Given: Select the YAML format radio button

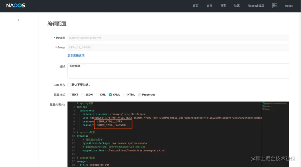Looking at the screenshot, I should coord(110,95).
